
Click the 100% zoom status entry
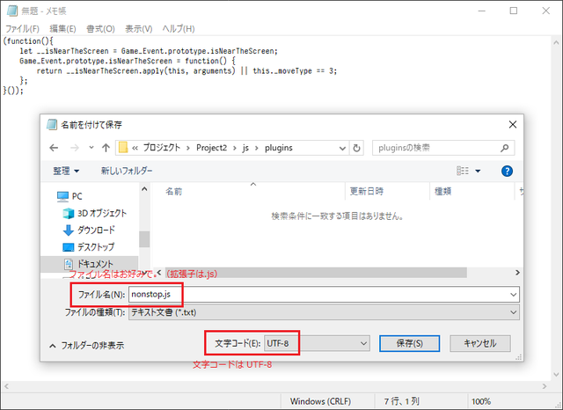[x=481, y=401]
